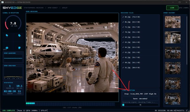Click the RECEIVED FILES section heading
Viewport: 190px width, 112px height.
pos(127,13)
